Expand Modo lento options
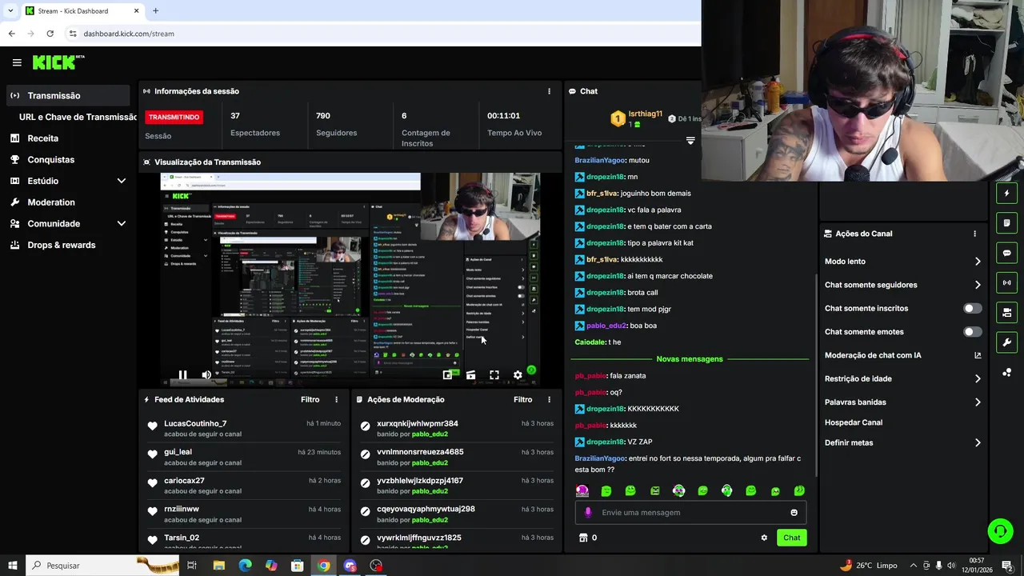 pyautogui.click(x=978, y=262)
